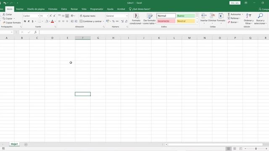Screen dimensions: 269x151
Task: Open the font size 11 dropdown
Action: pyautogui.click(x=47, y=16)
